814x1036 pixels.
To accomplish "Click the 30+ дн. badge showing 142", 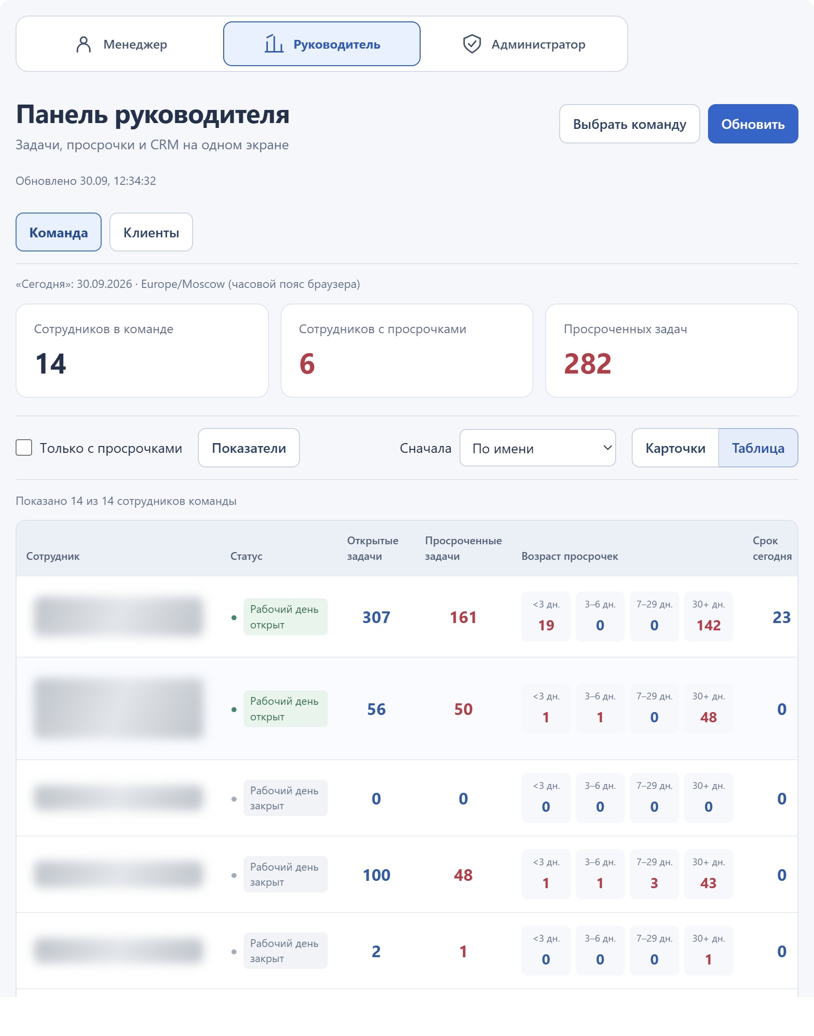I will [708, 617].
